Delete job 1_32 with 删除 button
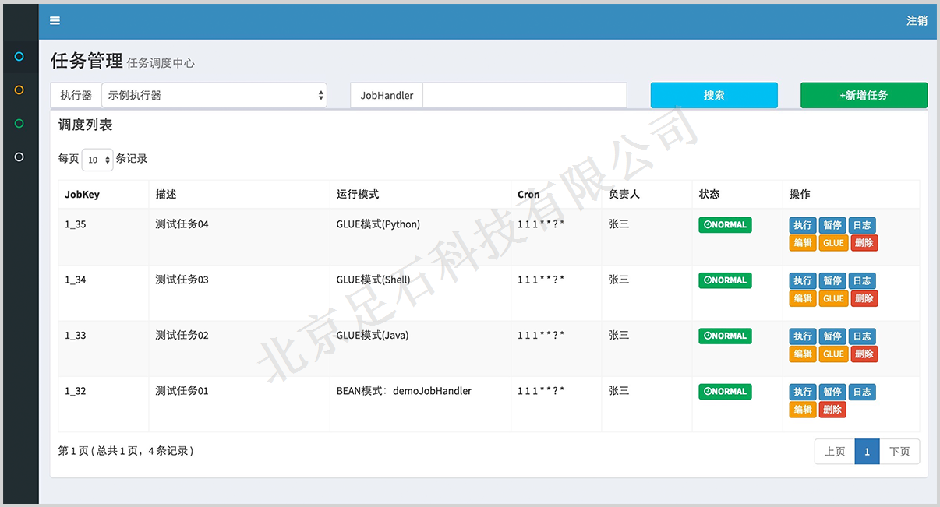The height and width of the screenshot is (507, 940). point(832,410)
